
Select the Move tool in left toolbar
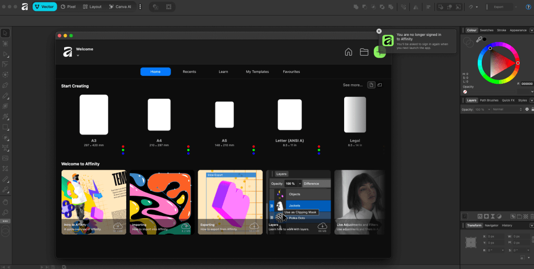(5, 33)
